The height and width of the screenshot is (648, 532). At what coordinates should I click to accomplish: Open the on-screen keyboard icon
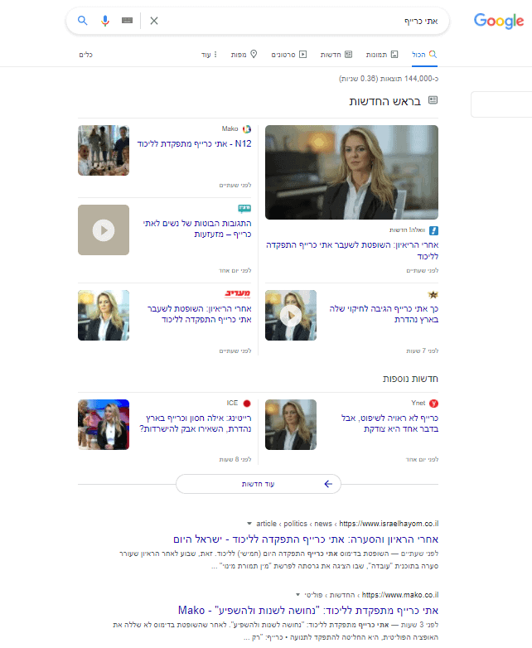click(128, 20)
